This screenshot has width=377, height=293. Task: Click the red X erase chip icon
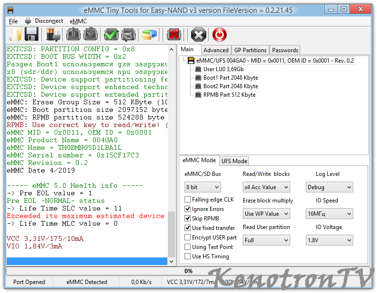(174, 34)
